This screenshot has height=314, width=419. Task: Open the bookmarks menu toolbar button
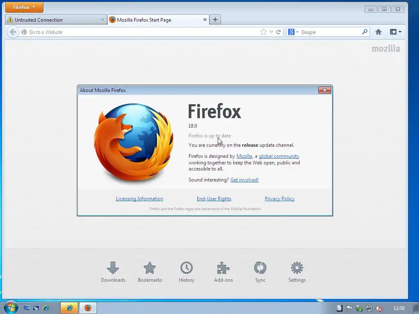point(396,32)
